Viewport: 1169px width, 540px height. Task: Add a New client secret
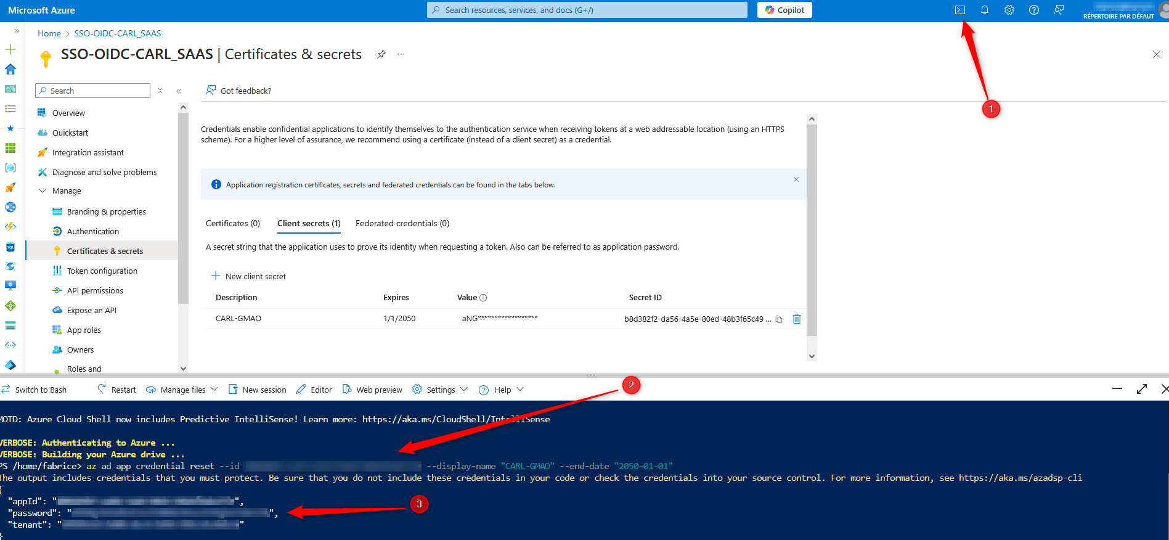(248, 276)
